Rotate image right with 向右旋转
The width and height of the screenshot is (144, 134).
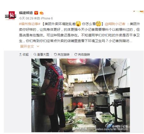pyautogui.click(x=82, y=54)
